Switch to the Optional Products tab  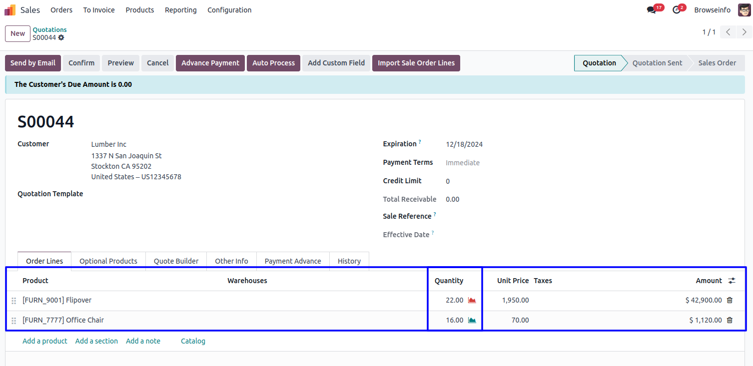pos(108,261)
